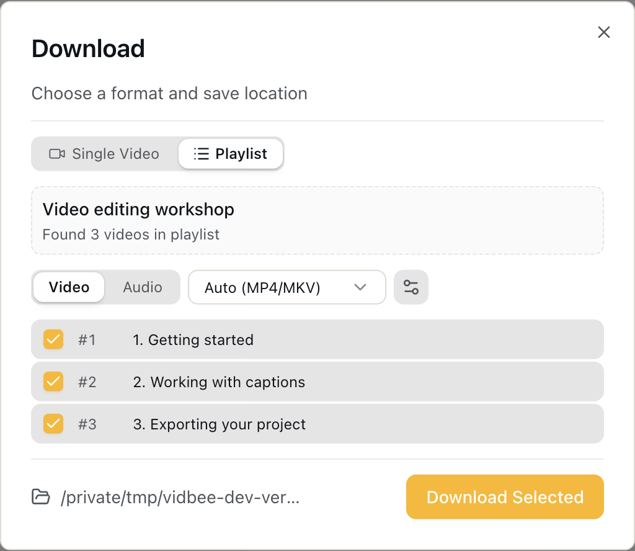Select the Playlist tab
635x551 pixels.
click(231, 154)
